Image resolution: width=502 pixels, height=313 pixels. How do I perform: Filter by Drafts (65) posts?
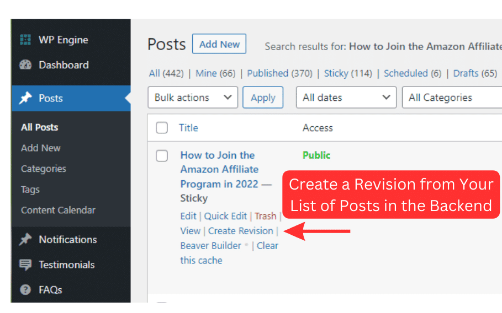(475, 73)
